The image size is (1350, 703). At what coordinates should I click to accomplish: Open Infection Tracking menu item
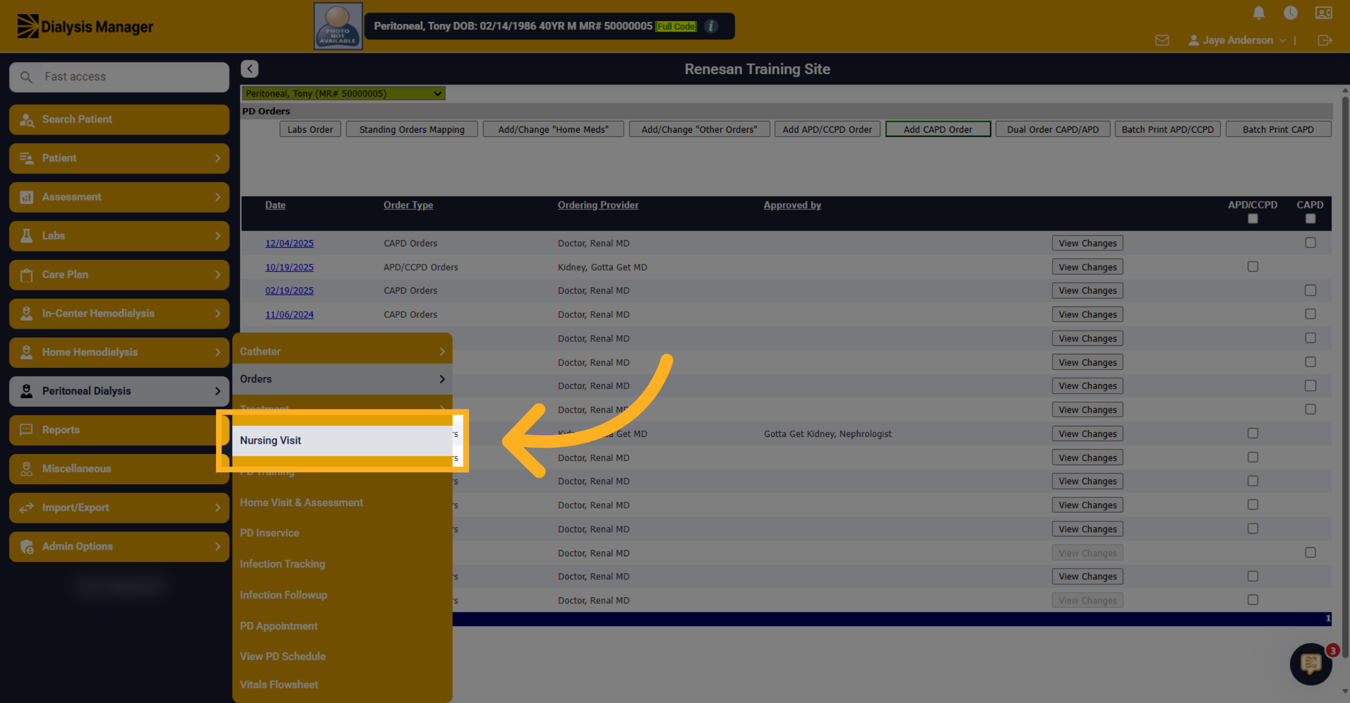point(282,564)
